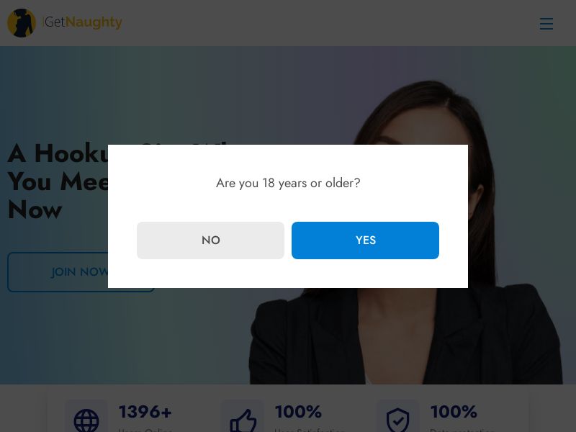Image resolution: width=576 pixels, height=432 pixels.
Task: Click the thumbs-up satisfaction icon
Action: (x=243, y=420)
